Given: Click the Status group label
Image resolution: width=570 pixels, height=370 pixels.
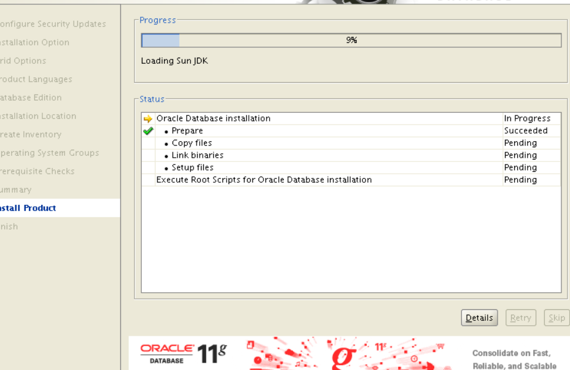Looking at the screenshot, I should [x=152, y=99].
